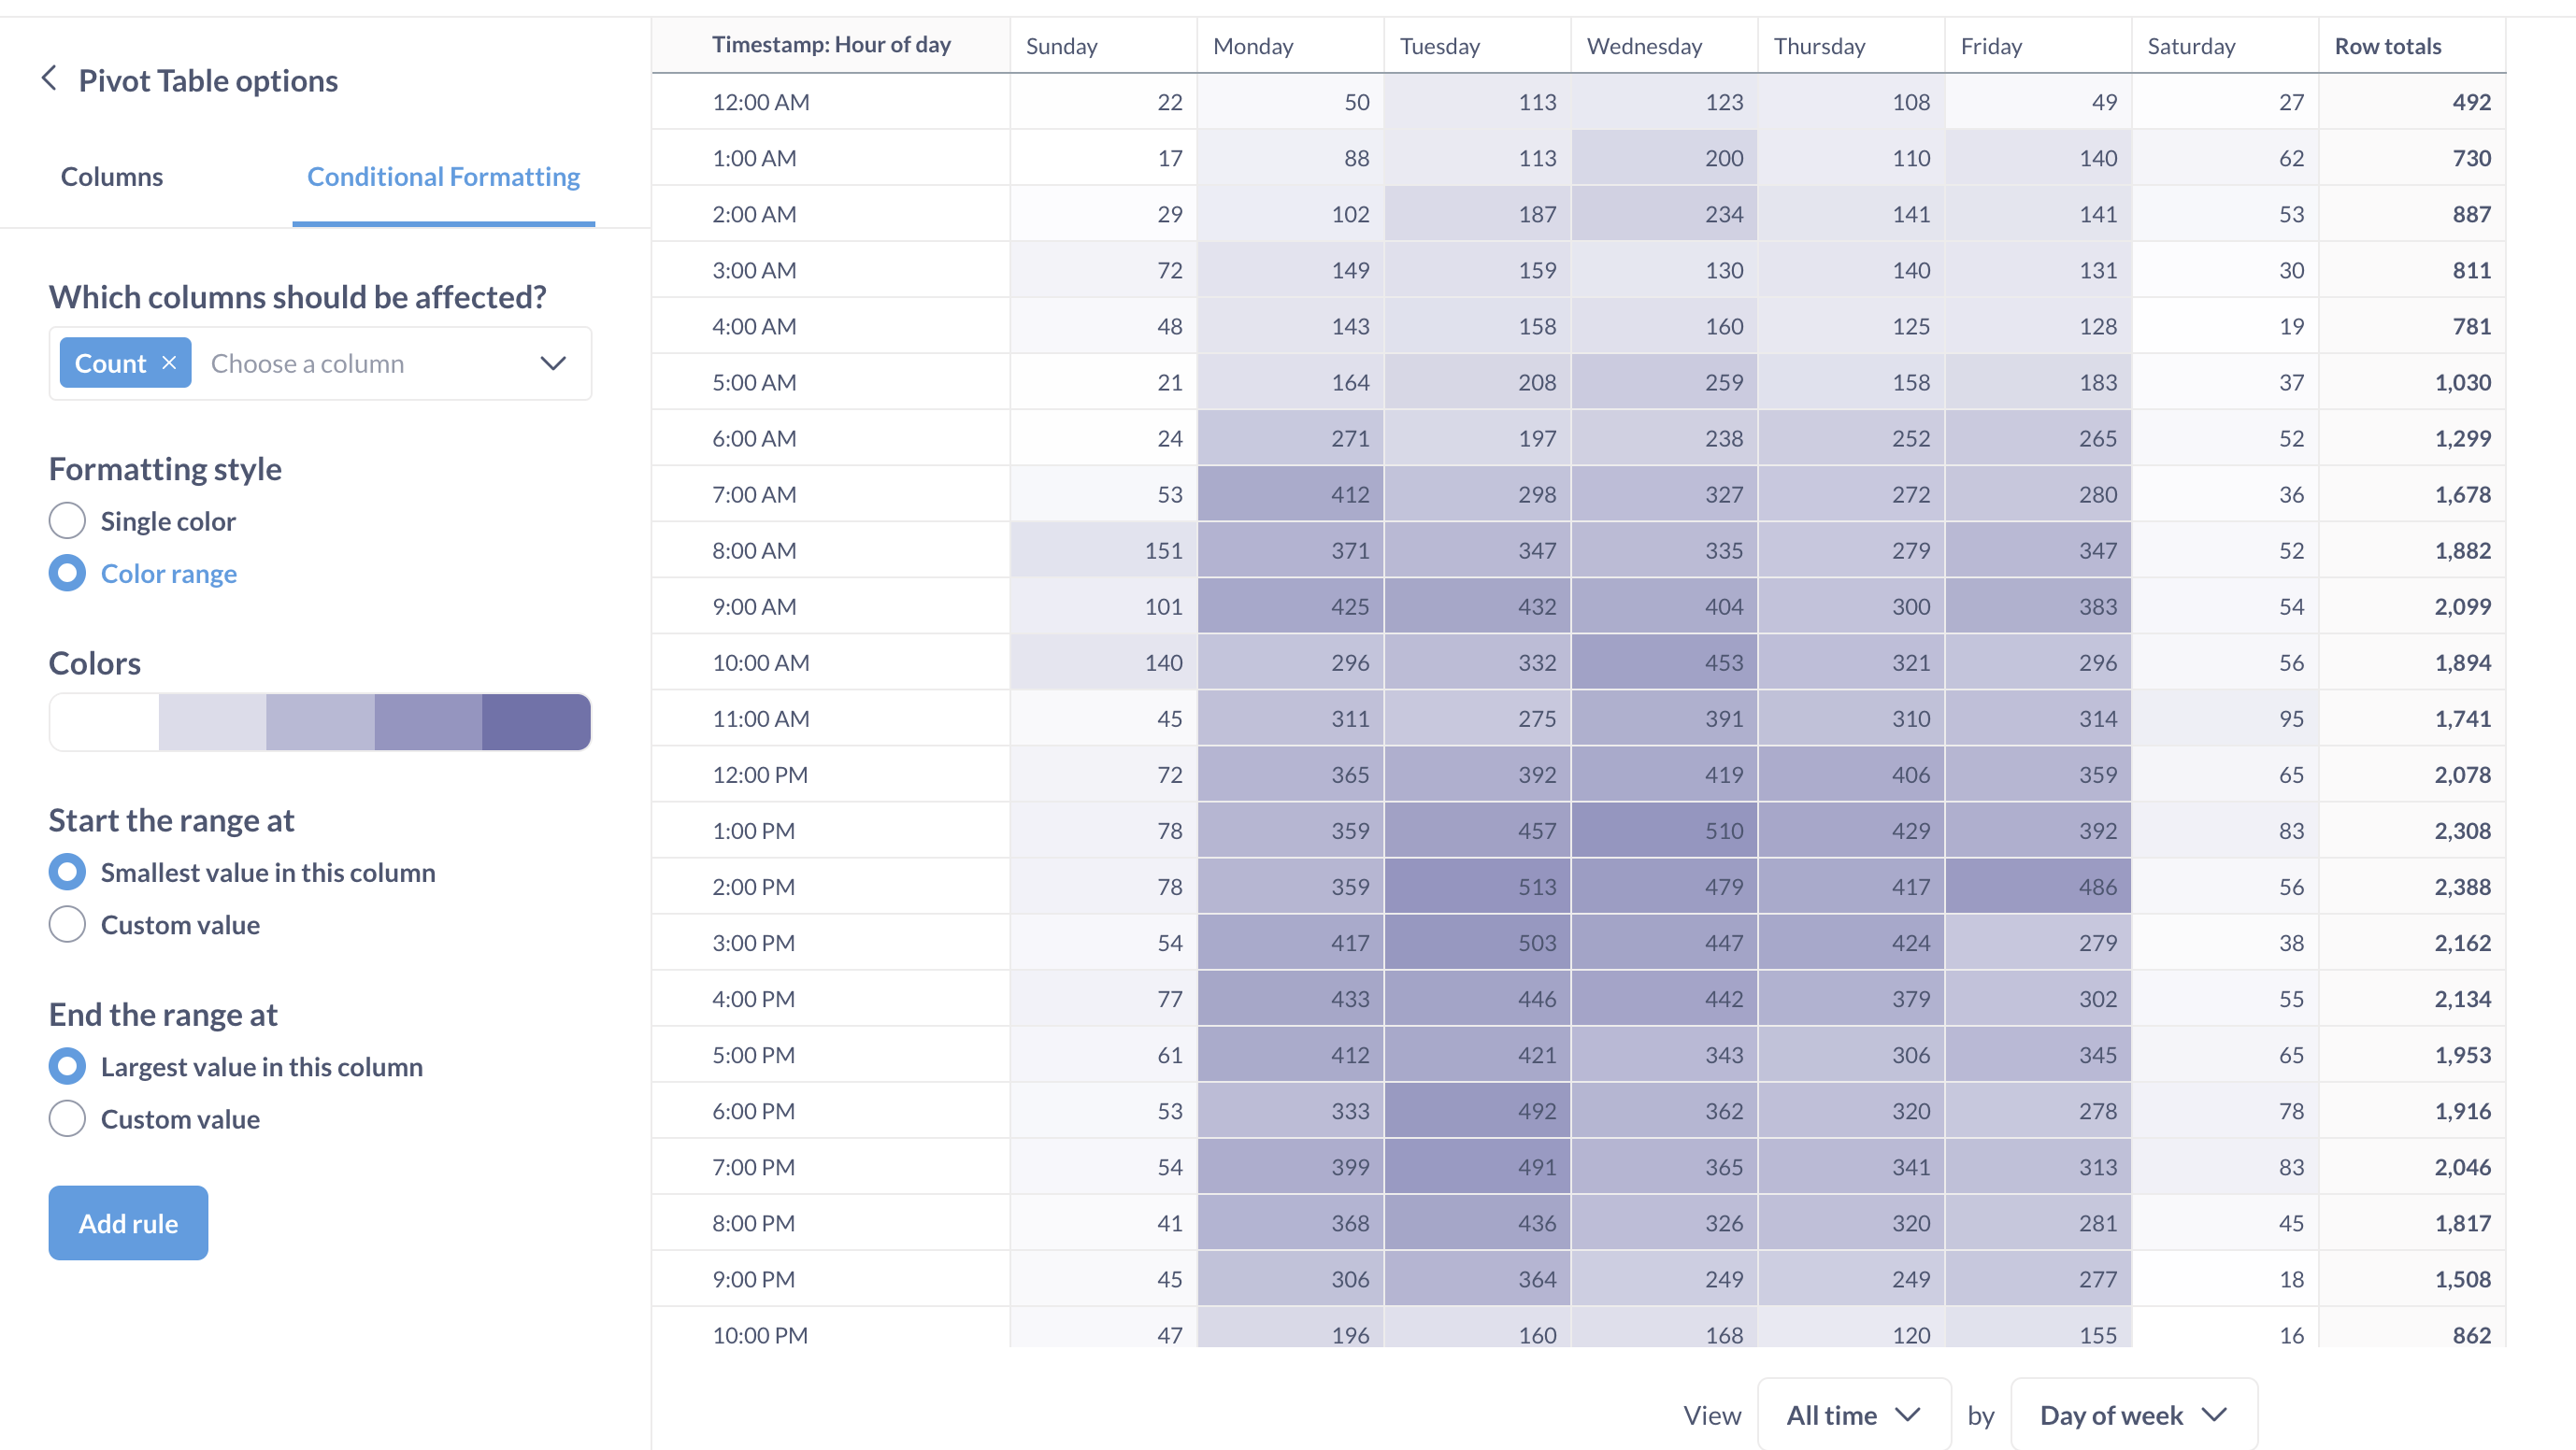The width and height of the screenshot is (2576, 1450).
Task: Enable Largest value in this column
Action: coord(67,1066)
